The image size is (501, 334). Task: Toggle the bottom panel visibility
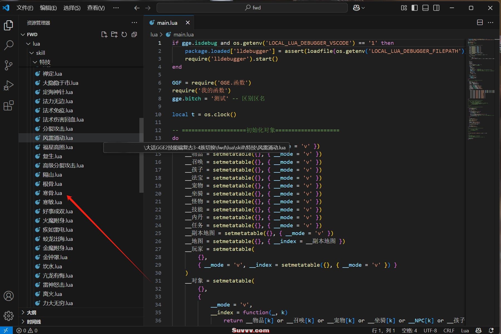(x=425, y=8)
